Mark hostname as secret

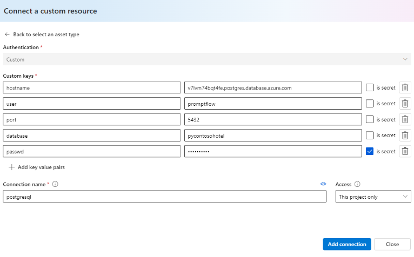369,87
